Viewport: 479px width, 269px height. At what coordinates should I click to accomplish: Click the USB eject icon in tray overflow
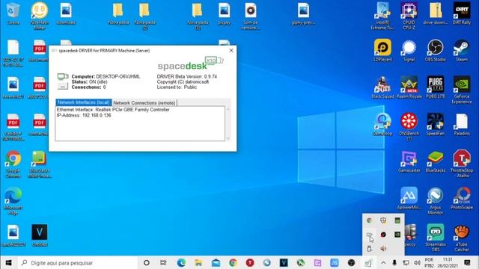point(369,249)
